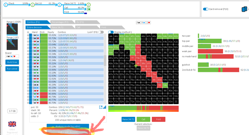Switch to Combos (F1) tab
This screenshot has height=135, width=249.
pos(38,22)
